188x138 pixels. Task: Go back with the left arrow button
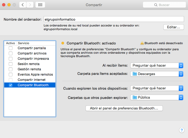[x=23, y=5]
